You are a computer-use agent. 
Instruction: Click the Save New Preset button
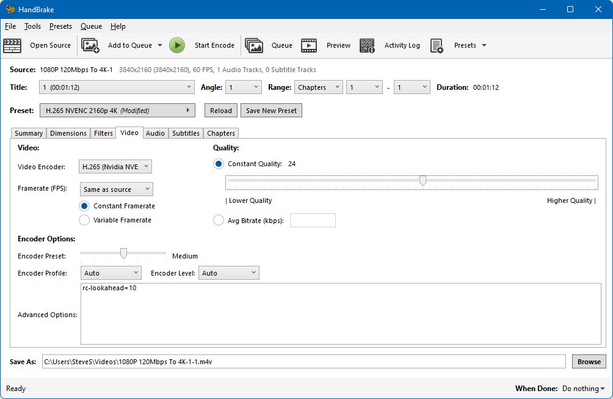[x=271, y=111]
